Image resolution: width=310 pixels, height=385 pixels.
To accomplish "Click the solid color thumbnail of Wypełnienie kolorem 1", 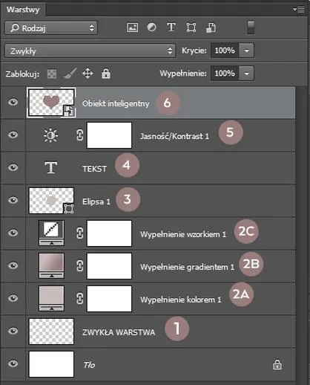I will [x=51, y=298].
